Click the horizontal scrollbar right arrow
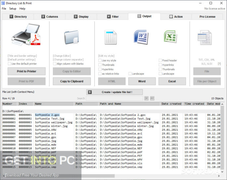The image size is (227, 180). pos(219,176)
